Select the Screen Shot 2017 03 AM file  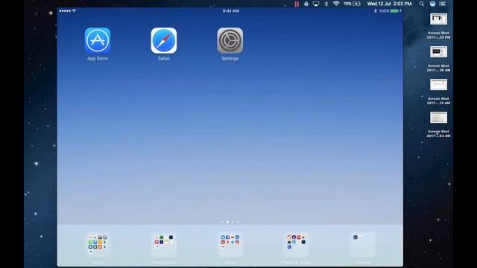click(438, 124)
